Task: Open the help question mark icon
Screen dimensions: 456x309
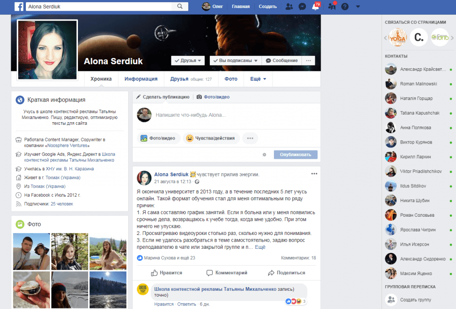Action: pyautogui.click(x=345, y=6)
